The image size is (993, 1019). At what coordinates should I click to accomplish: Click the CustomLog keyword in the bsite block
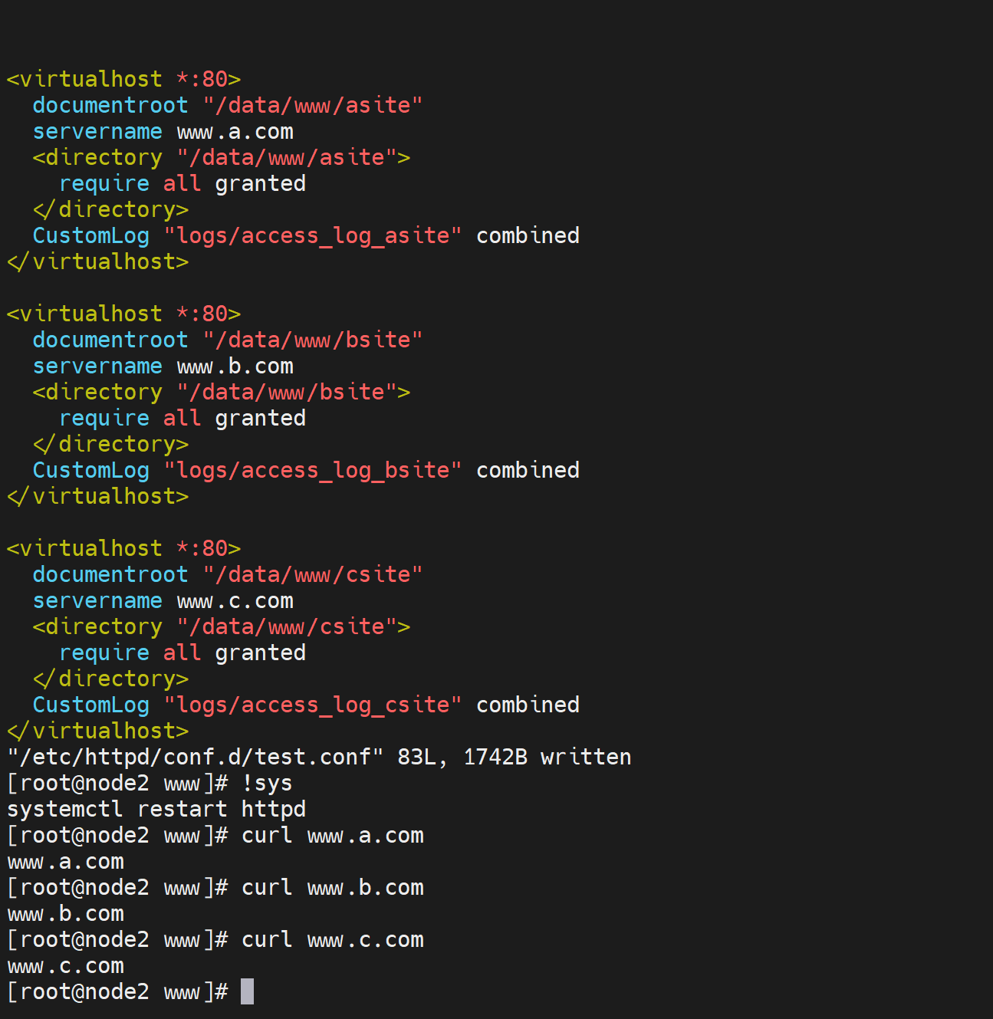(90, 470)
